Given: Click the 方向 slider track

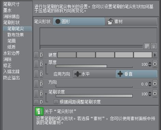Looking at the screenshot, I should click(x=94, y=86).
